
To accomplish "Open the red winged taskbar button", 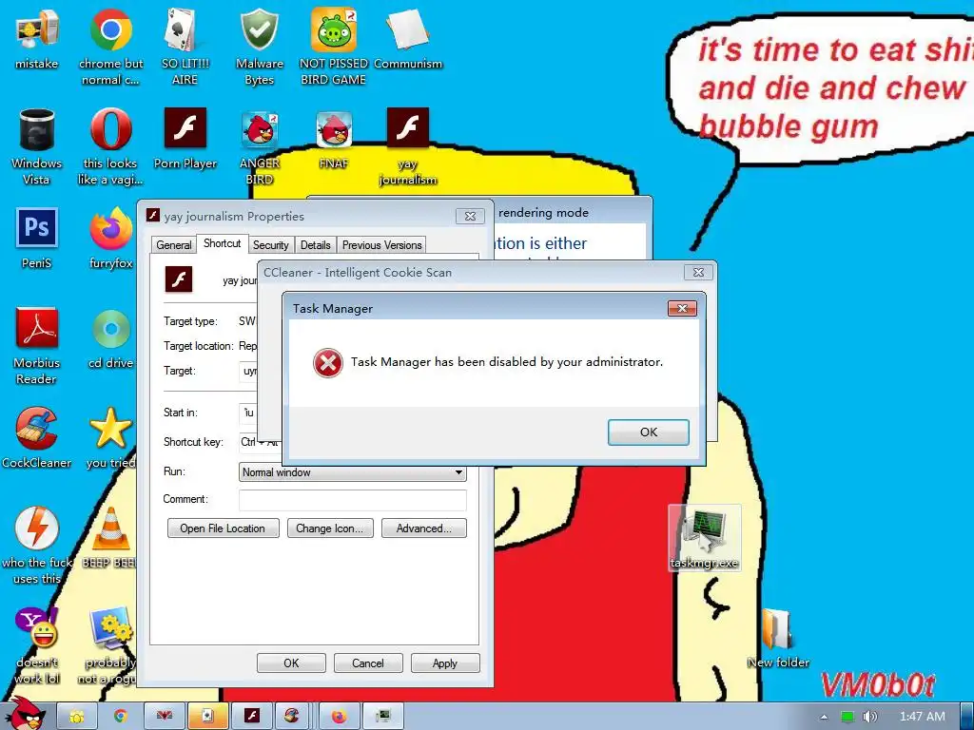I will (164, 717).
